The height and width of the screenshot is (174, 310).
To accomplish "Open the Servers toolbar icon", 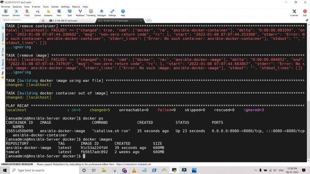I will point(16,13).
